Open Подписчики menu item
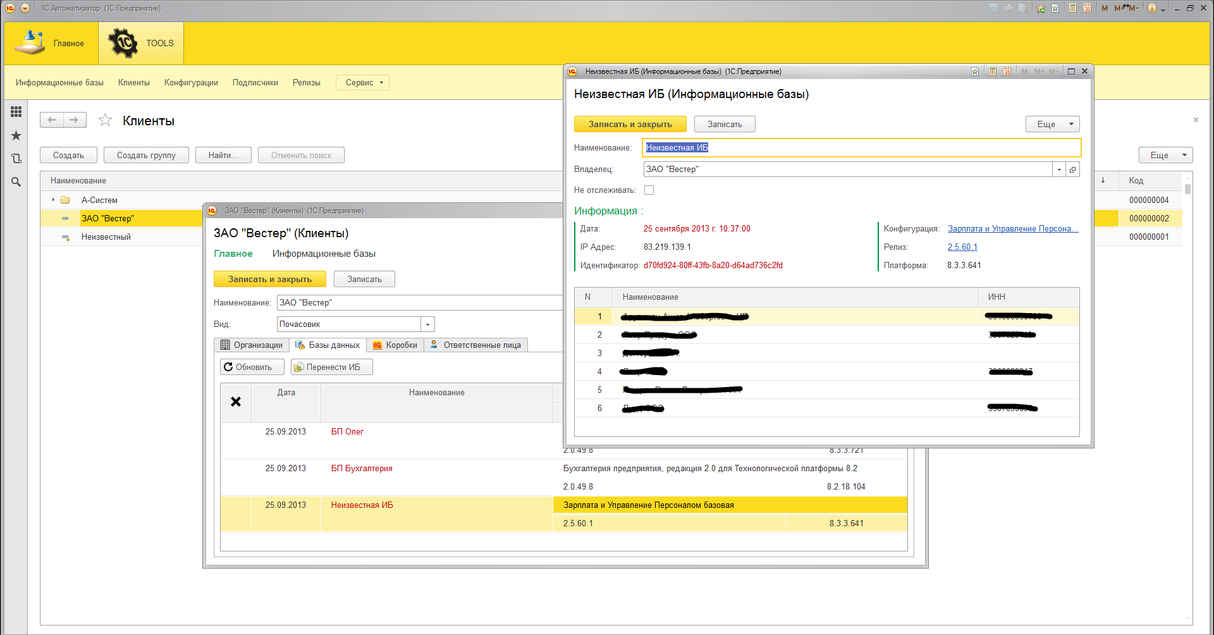1214x635 pixels. tap(255, 82)
